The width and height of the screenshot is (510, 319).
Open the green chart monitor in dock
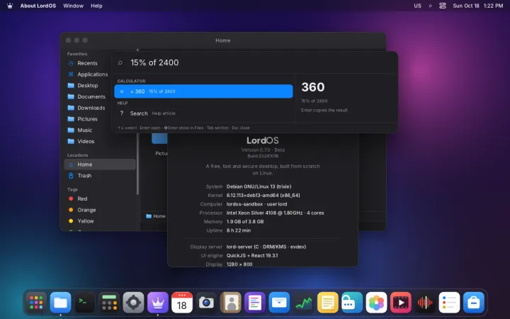coord(303,303)
